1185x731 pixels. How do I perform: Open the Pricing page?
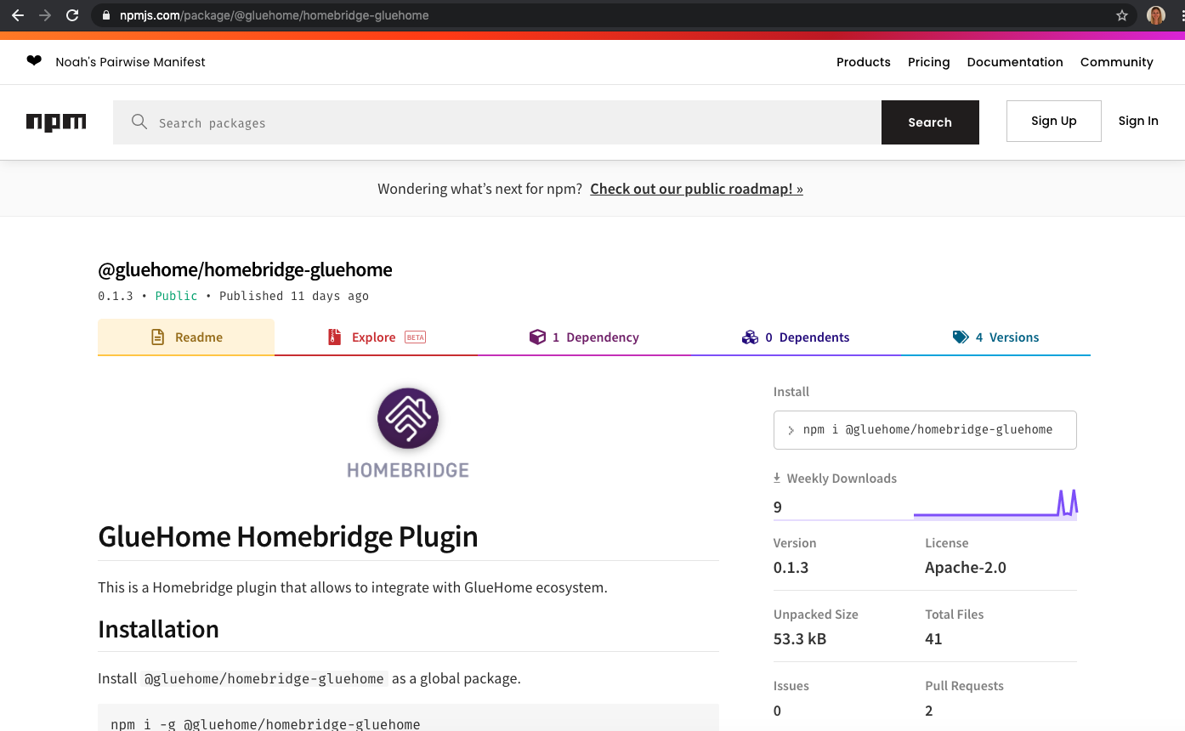pos(929,62)
